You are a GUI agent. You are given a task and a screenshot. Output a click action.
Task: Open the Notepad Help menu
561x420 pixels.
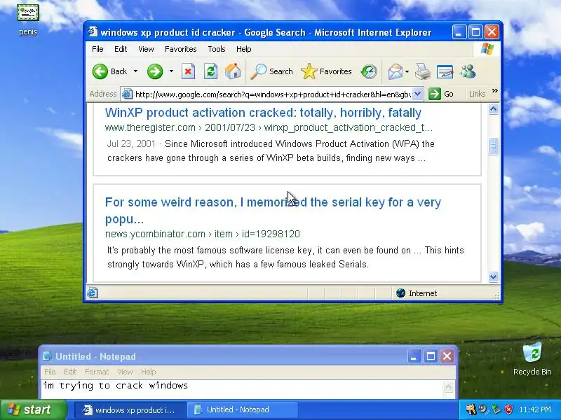pyautogui.click(x=148, y=372)
